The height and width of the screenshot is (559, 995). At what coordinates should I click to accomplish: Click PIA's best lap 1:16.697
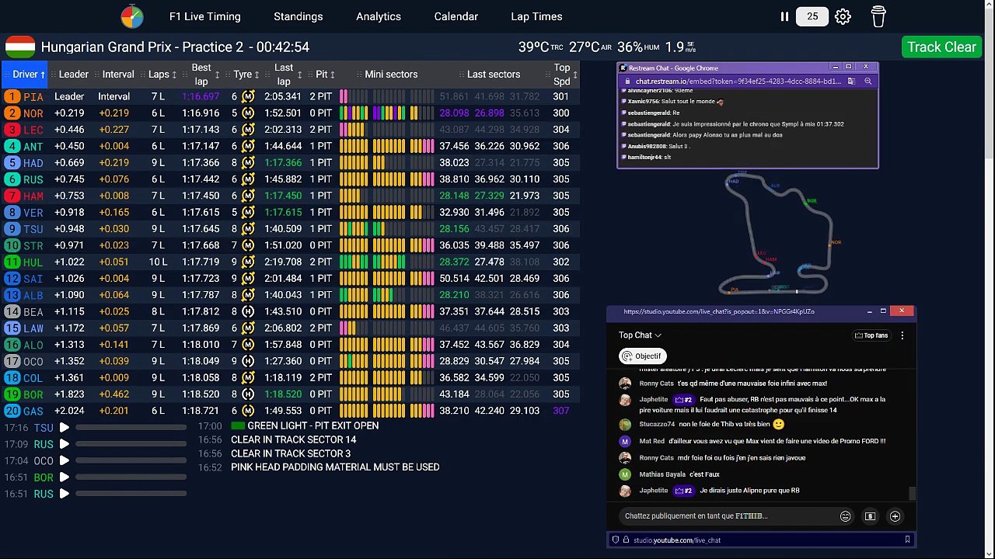[201, 97]
